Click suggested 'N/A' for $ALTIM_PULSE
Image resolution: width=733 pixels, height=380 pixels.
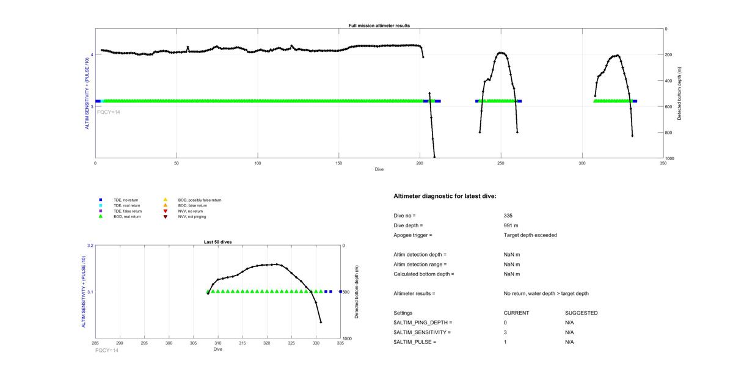click(x=569, y=342)
